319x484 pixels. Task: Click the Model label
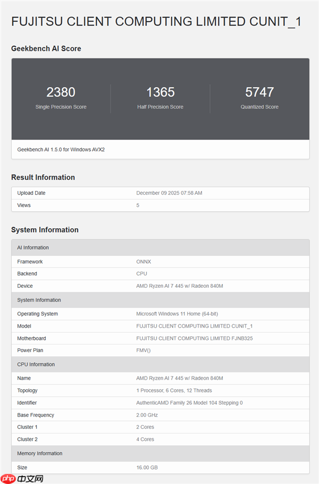tap(24, 326)
